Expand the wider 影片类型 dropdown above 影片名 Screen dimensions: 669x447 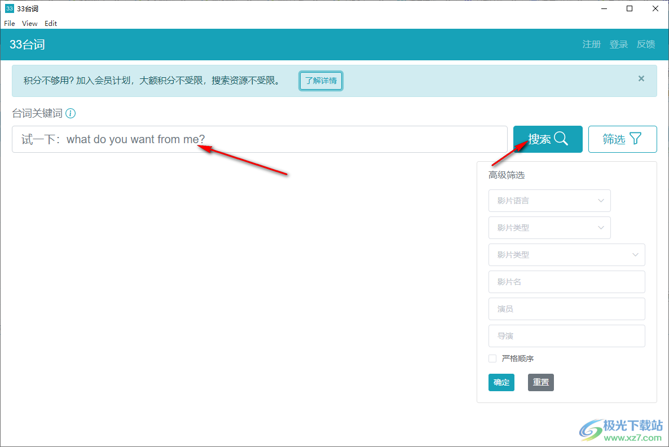(566, 255)
